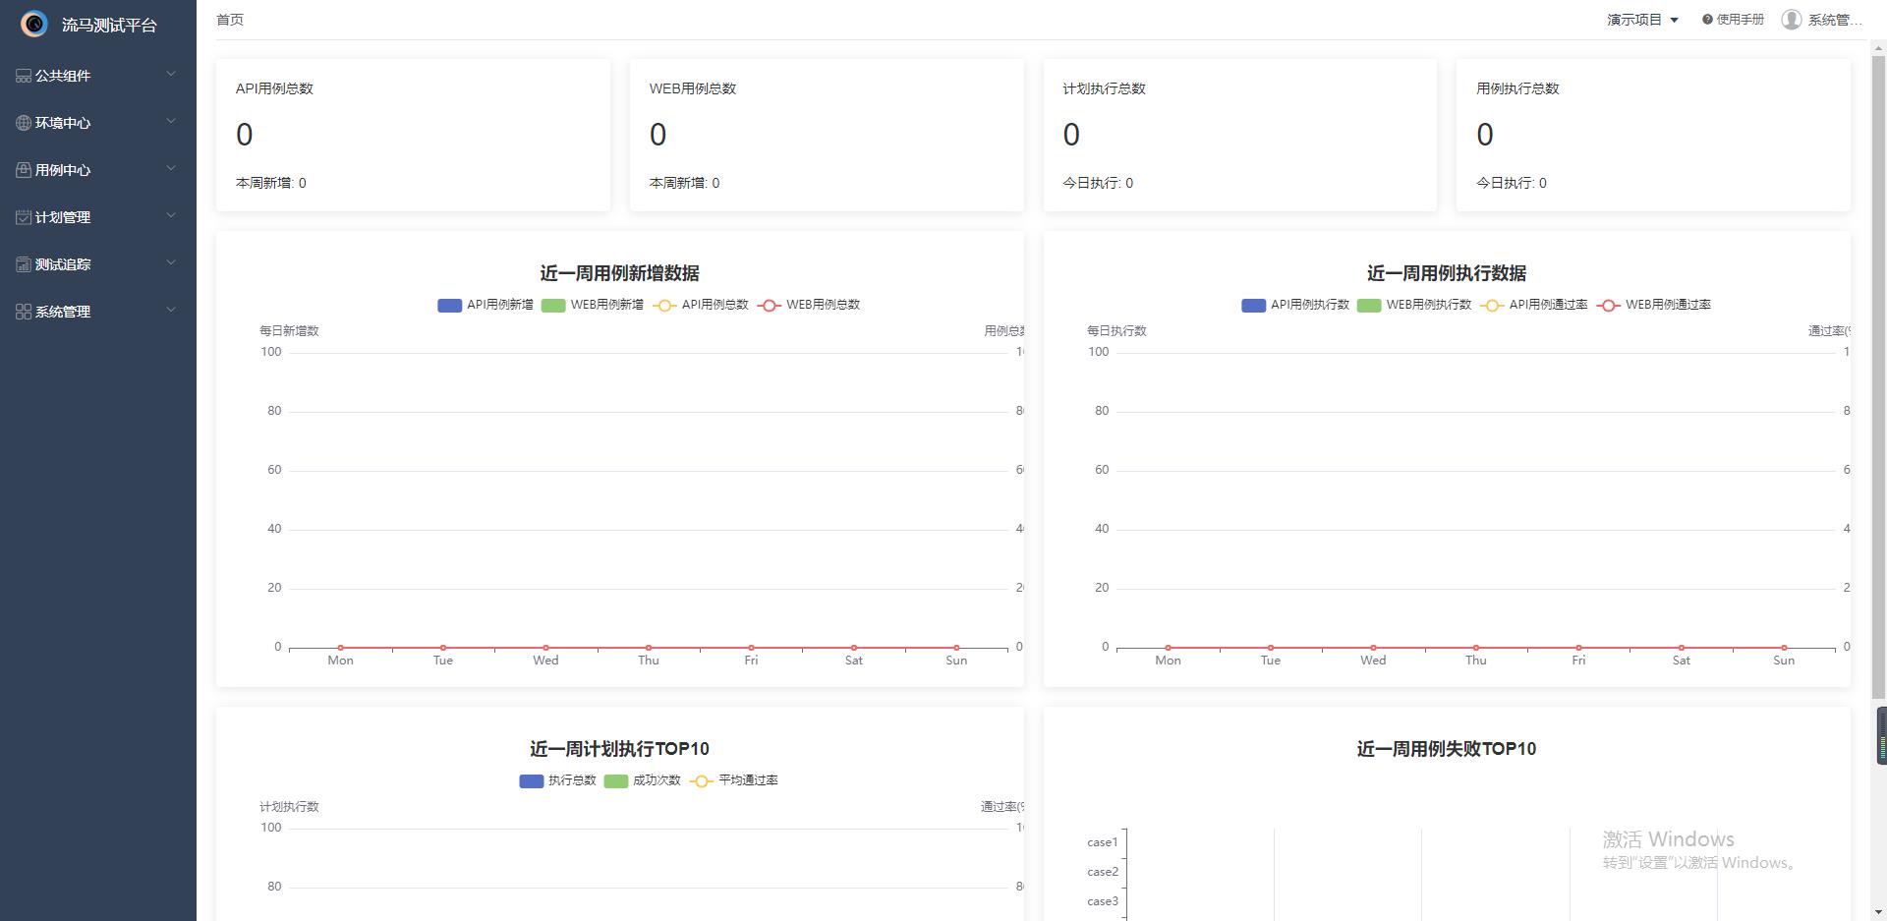Toggle WEB用例总数 legend line series
The width and height of the screenshot is (1887, 921).
(x=809, y=305)
